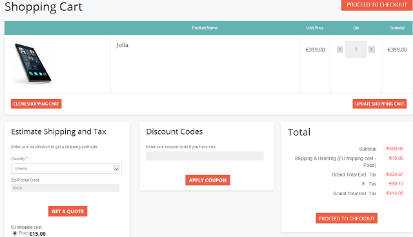413x237 pixels.
Task: Click the Zip/Postal Code field
Action: [x=65, y=188]
